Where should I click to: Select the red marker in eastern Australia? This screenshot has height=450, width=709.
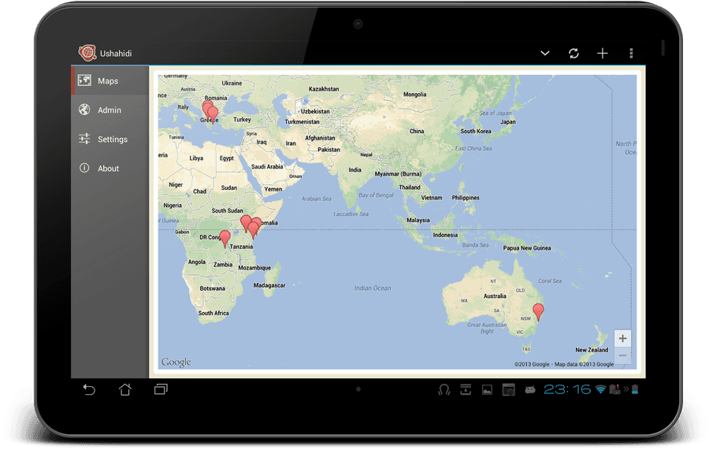[538, 312]
